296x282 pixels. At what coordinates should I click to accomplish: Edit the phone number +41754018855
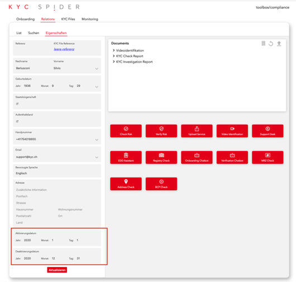[x=26, y=139]
